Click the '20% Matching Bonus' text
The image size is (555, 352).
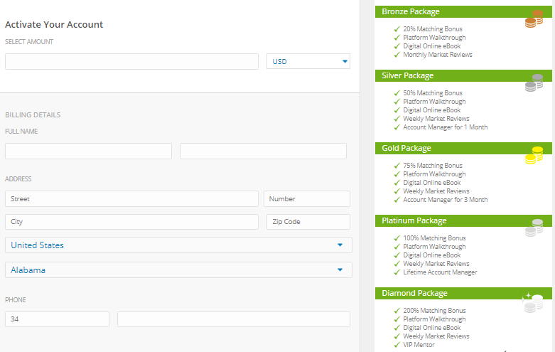coord(433,29)
